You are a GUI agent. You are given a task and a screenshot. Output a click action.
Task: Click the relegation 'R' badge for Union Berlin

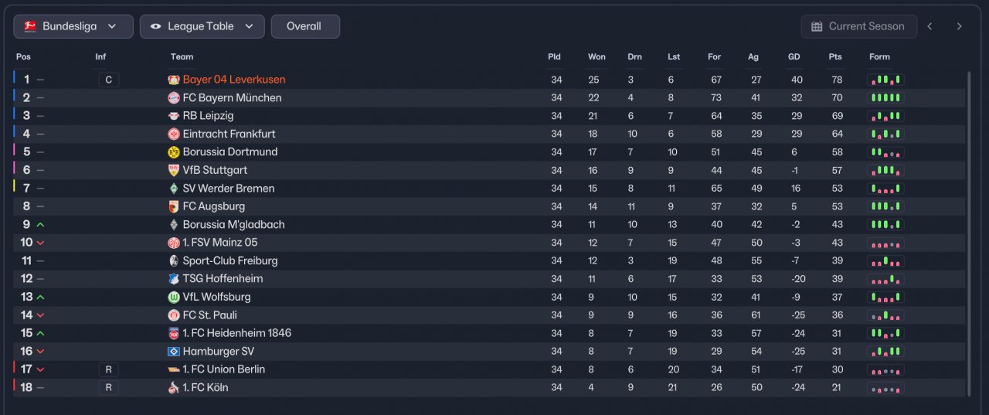tap(109, 369)
